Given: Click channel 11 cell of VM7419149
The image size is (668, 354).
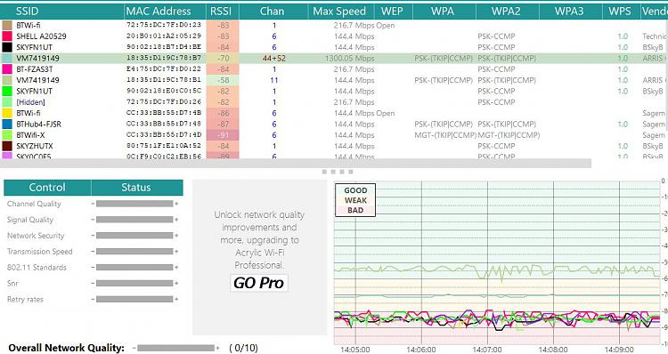Looking at the screenshot, I should pos(274,80).
